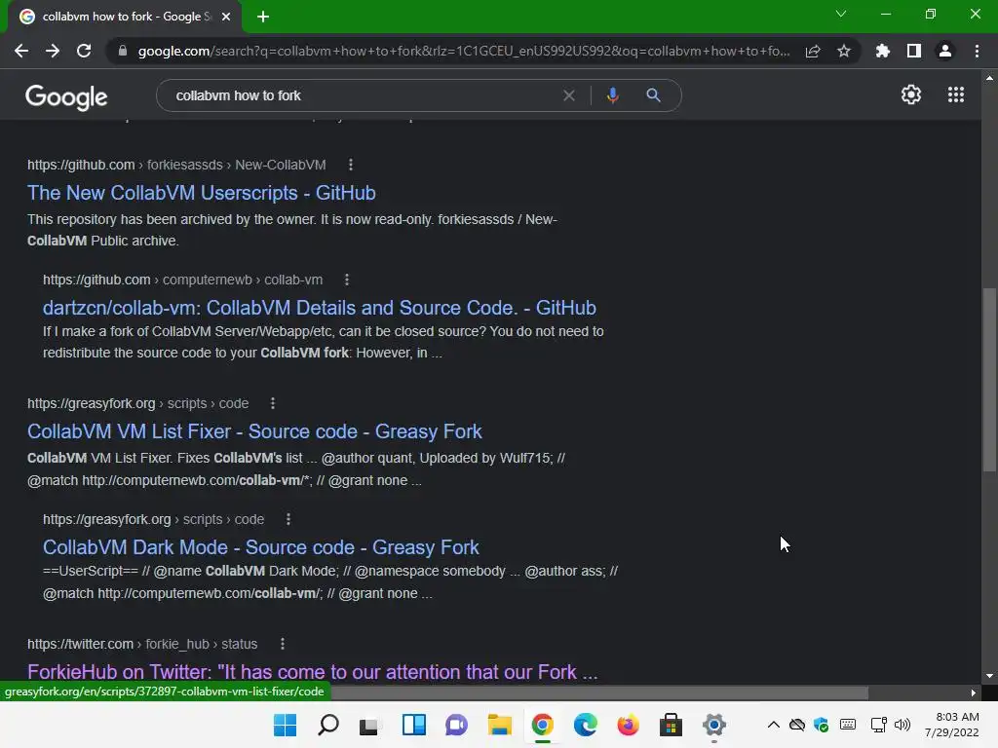The image size is (998, 748).
Task: Reload the current page
Action: pos(84,51)
